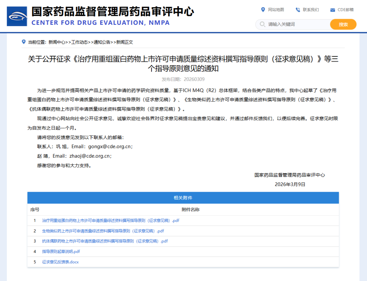Click the magnifier icon in search box
The height and width of the screenshot is (281, 367).
click(262, 24)
